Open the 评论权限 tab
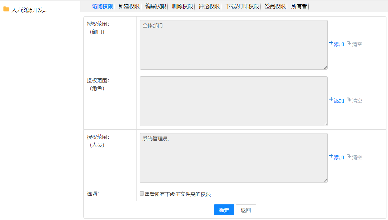 209,7
